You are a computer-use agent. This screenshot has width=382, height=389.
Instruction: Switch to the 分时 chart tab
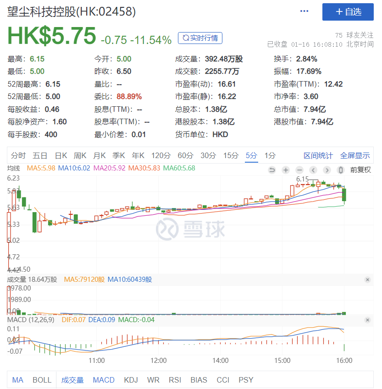[18, 155]
